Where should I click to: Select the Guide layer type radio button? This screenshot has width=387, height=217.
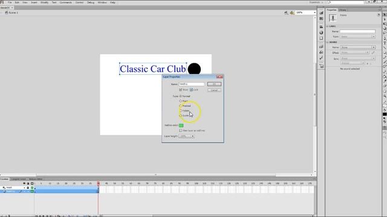coord(180,115)
